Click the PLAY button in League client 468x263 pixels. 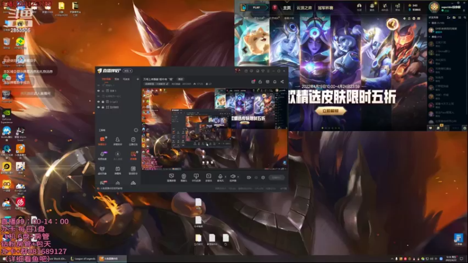256,8
